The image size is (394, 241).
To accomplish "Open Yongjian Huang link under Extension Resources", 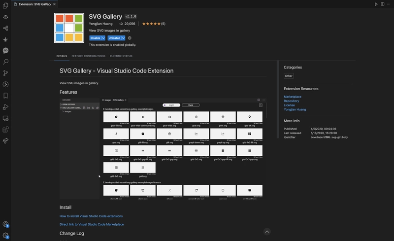I will [295, 109].
